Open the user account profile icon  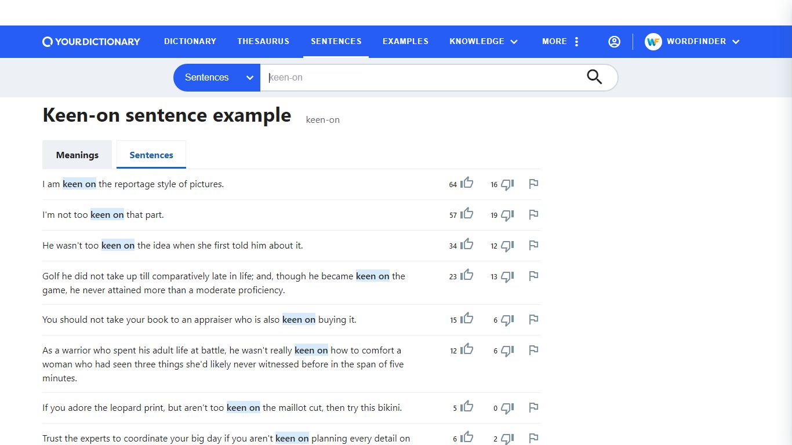click(614, 42)
